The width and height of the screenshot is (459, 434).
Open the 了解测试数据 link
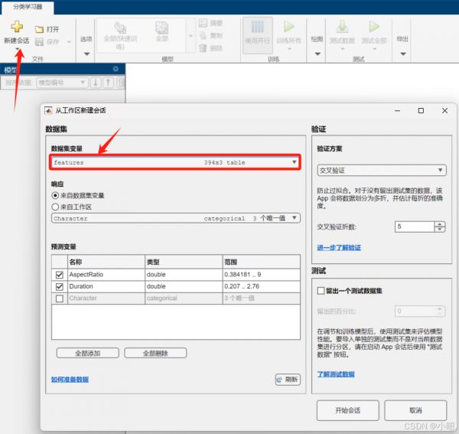[336, 374]
